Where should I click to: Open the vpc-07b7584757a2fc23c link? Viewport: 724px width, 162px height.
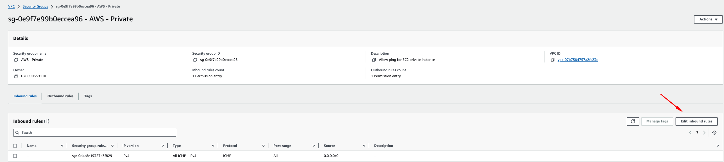click(578, 60)
